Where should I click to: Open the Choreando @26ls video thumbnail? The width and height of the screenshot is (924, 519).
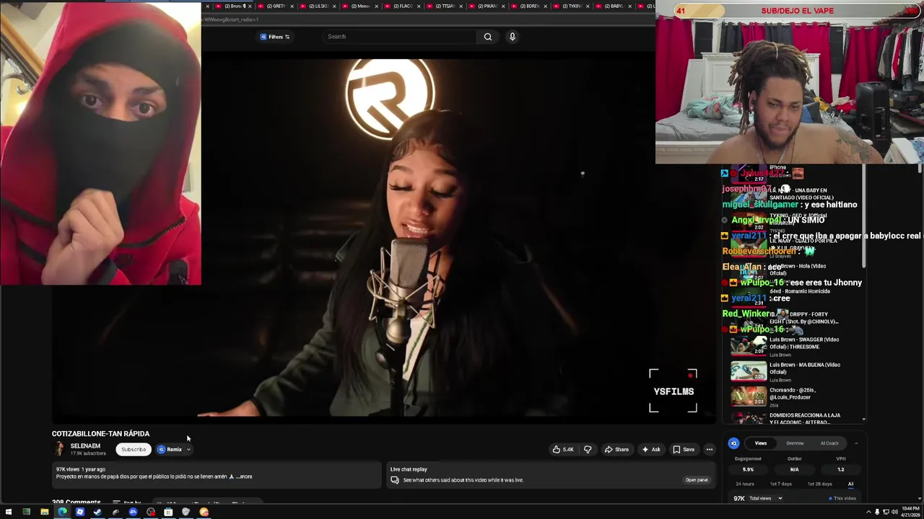click(749, 397)
